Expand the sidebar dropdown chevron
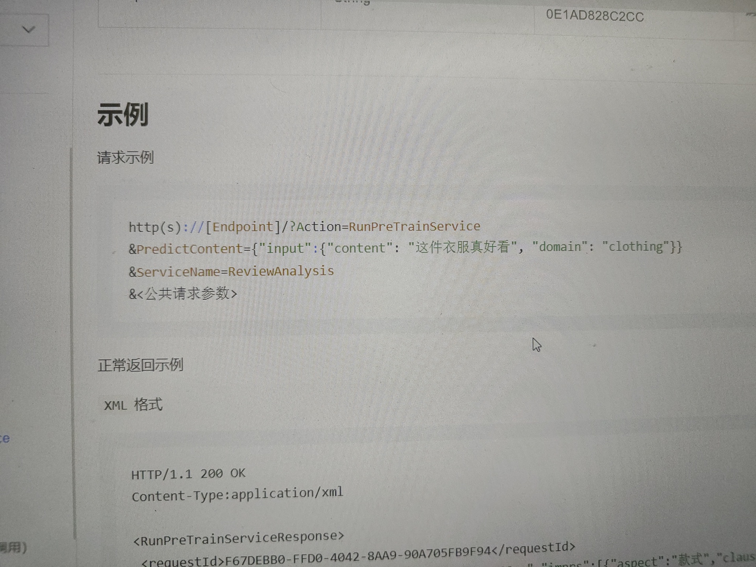The height and width of the screenshot is (567, 756). point(28,30)
